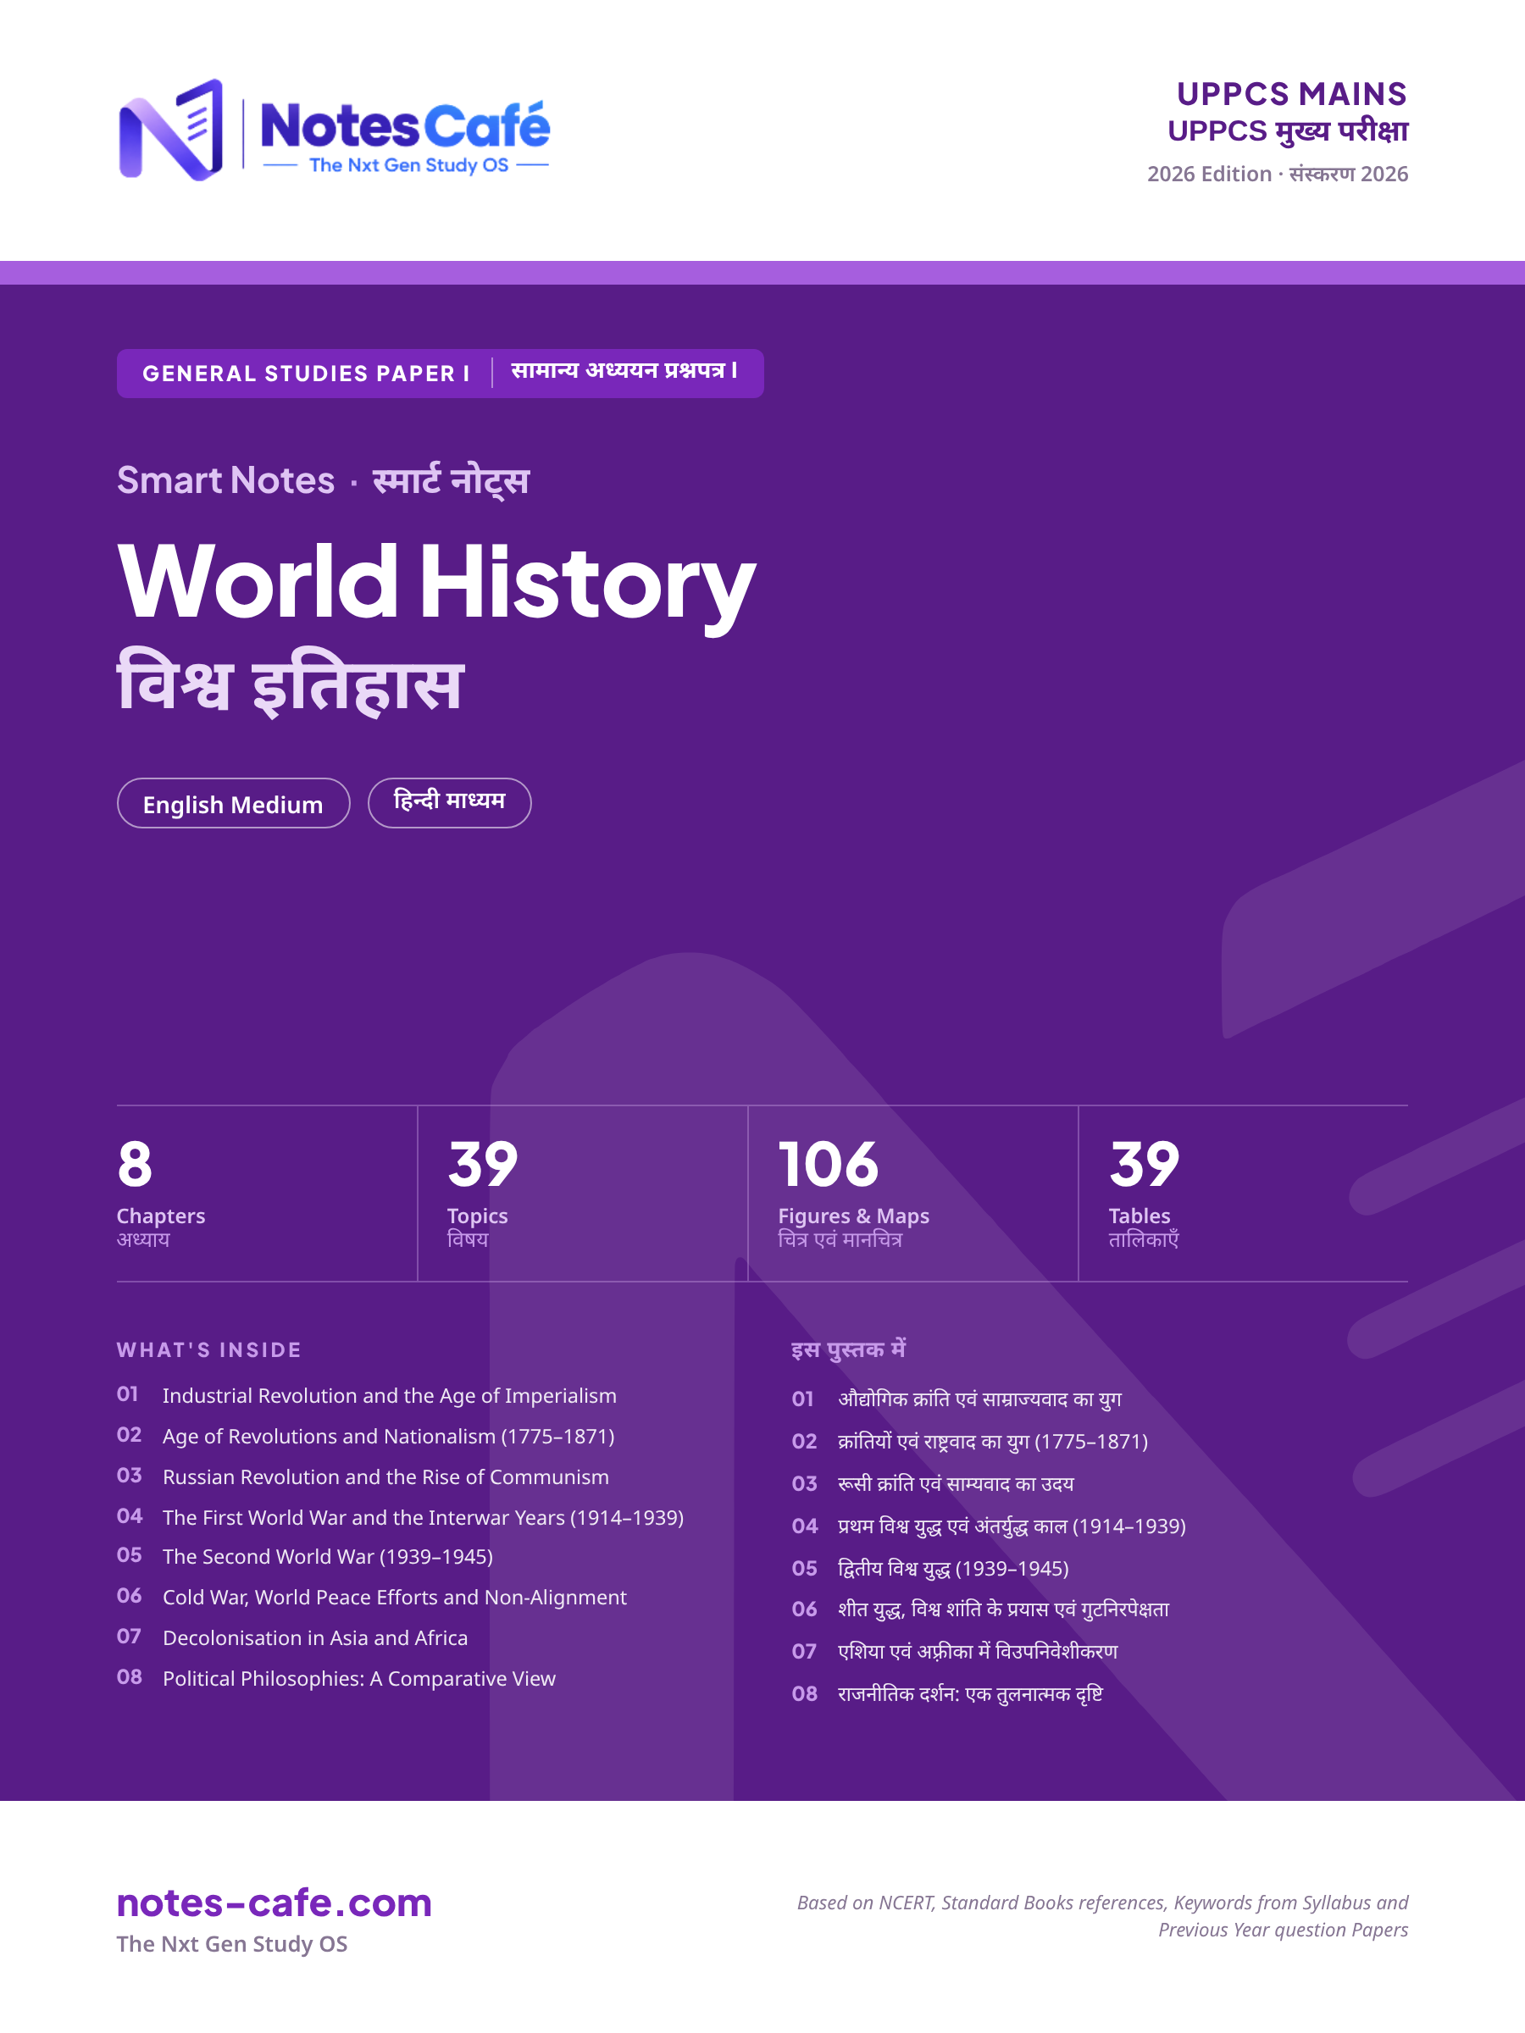
Task: Click the 2026 Edition text
Action: (1278, 174)
